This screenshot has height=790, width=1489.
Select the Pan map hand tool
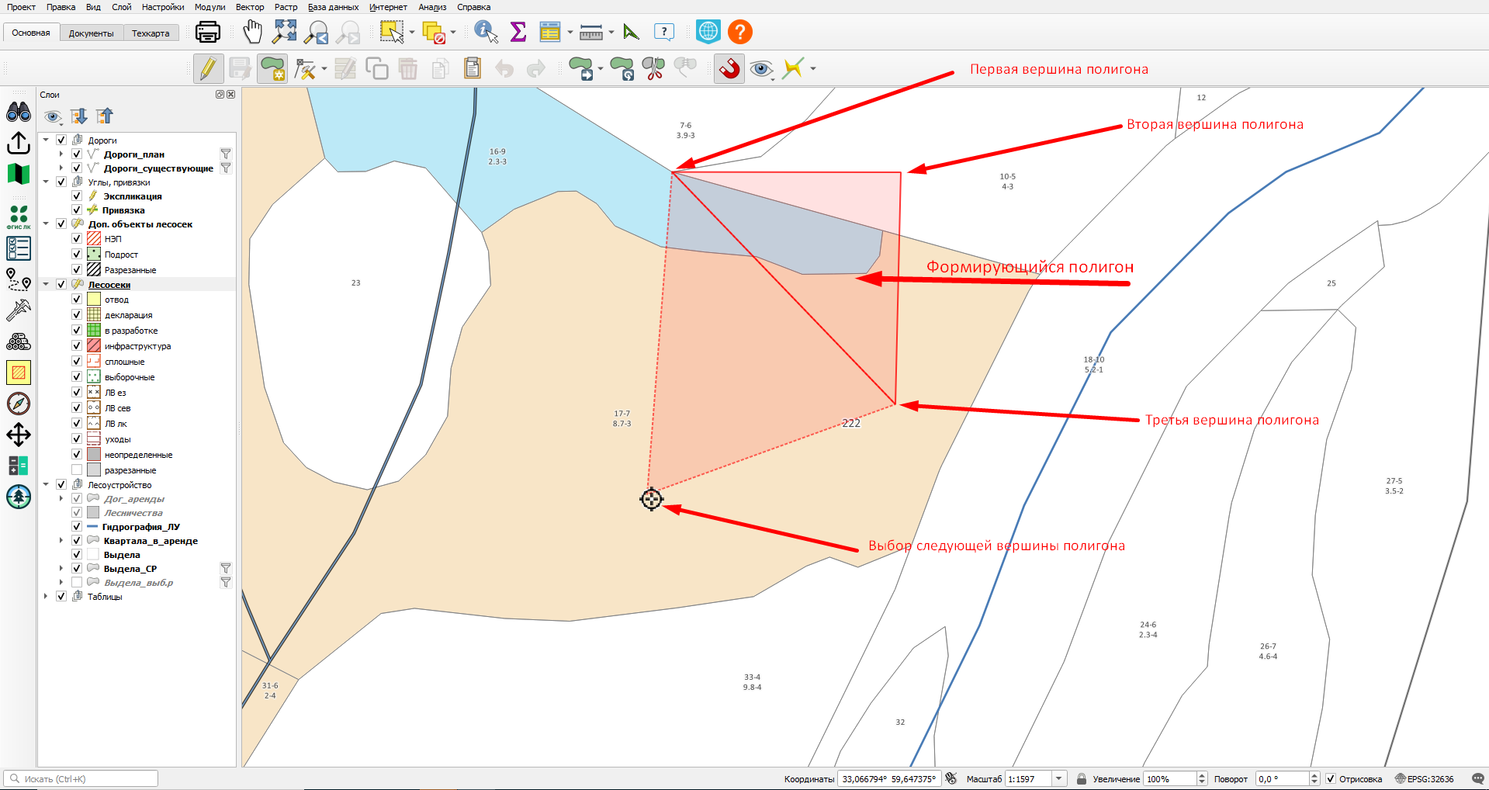tap(252, 32)
